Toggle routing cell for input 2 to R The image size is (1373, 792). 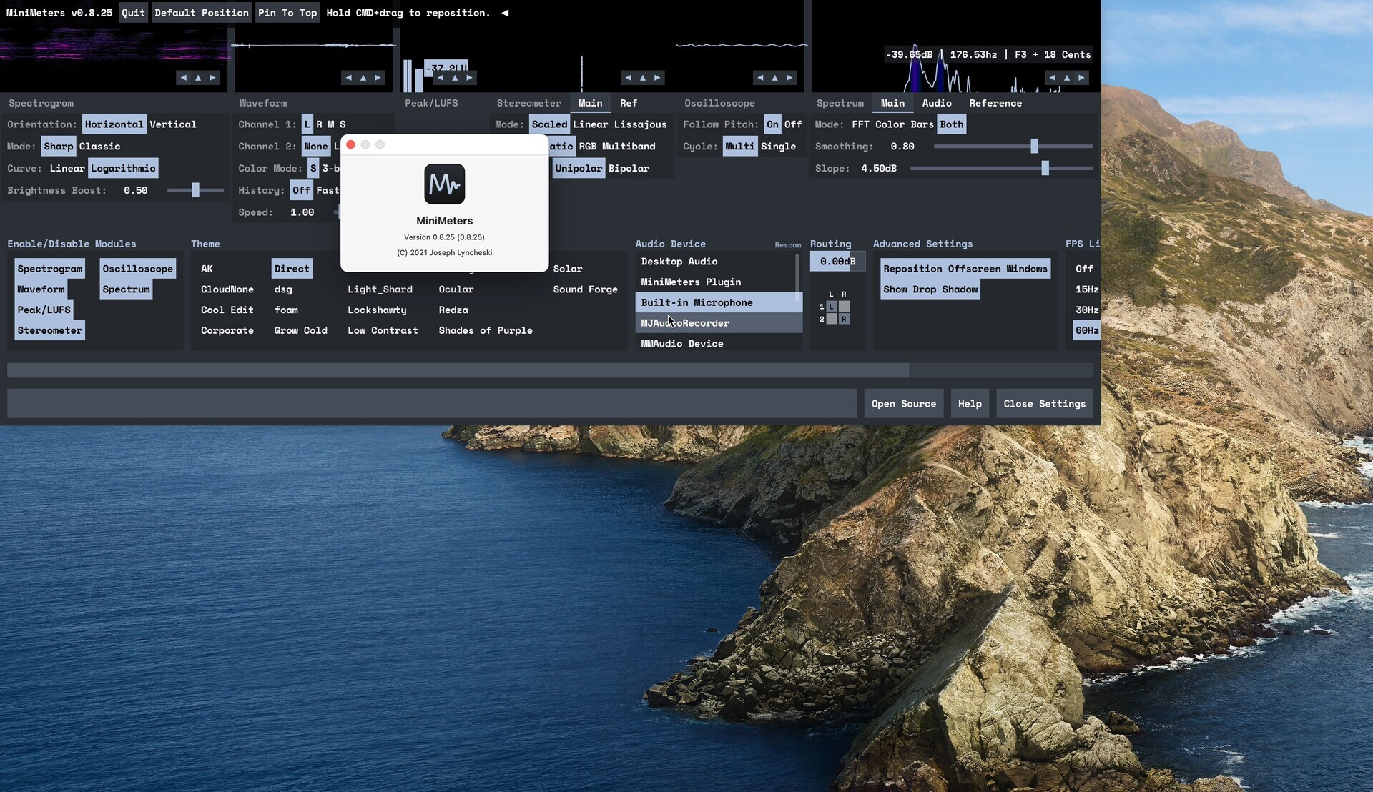[x=845, y=320]
